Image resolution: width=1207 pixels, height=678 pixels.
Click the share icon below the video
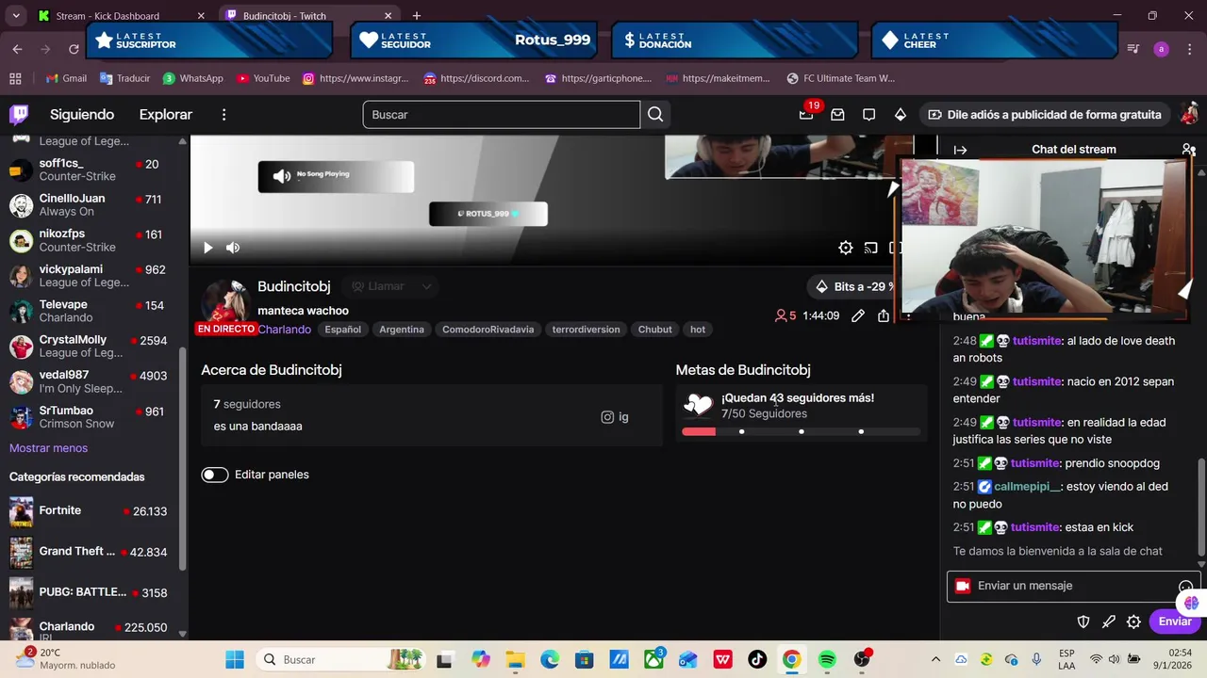(x=884, y=316)
